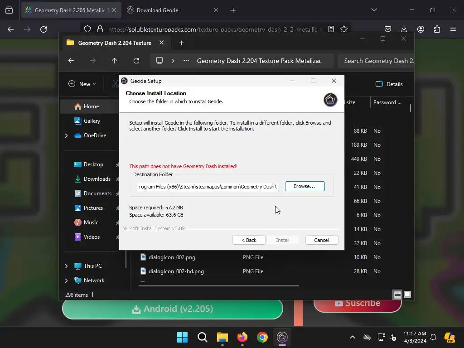Go back in File Explorer
The width and height of the screenshot is (464, 348).
(x=71, y=61)
